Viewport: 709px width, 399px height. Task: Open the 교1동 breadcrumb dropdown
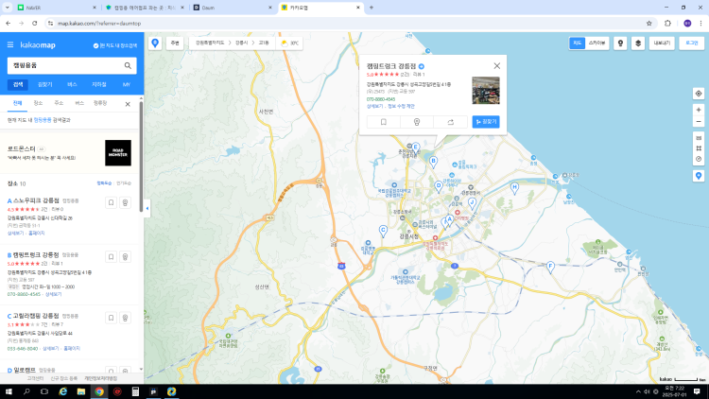pyautogui.click(x=264, y=43)
